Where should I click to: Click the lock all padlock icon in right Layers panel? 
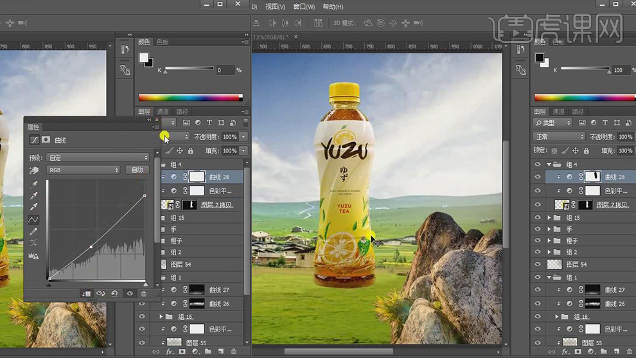[x=585, y=150]
